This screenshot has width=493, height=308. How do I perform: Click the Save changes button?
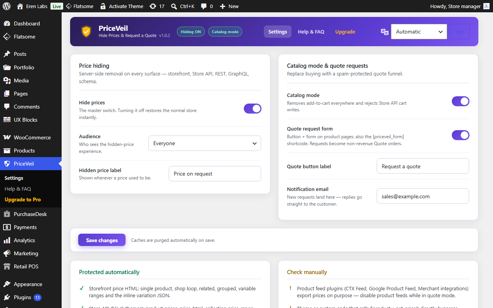pyautogui.click(x=102, y=240)
